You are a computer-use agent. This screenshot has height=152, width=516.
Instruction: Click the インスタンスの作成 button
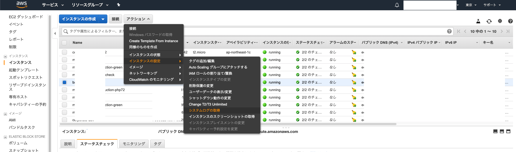pyautogui.click(x=79, y=19)
